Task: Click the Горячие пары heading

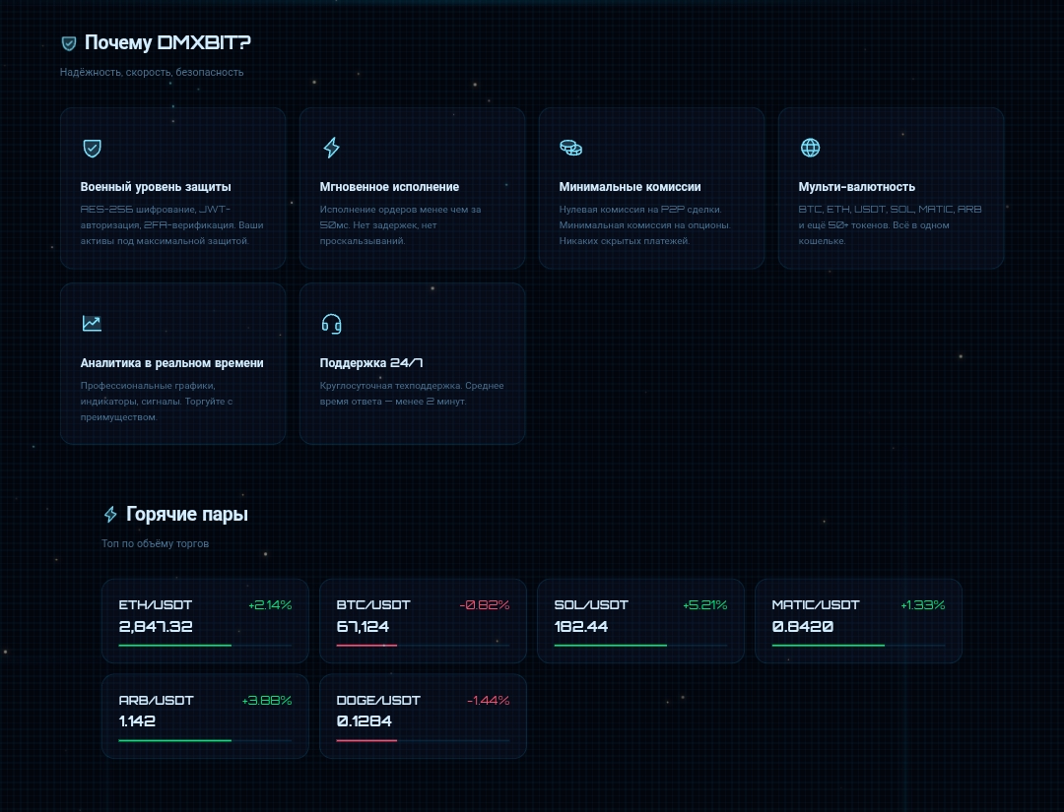Action: coord(186,515)
